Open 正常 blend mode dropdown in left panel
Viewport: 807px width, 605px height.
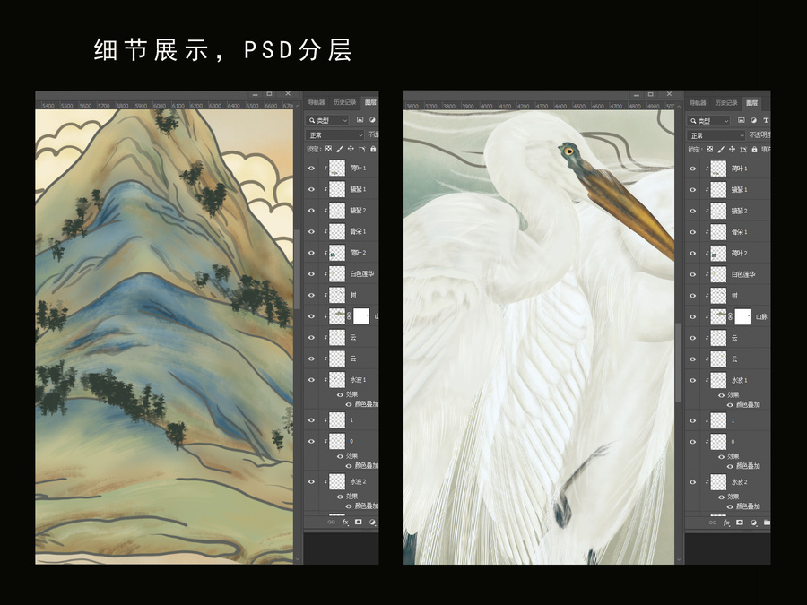pyautogui.click(x=334, y=134)
